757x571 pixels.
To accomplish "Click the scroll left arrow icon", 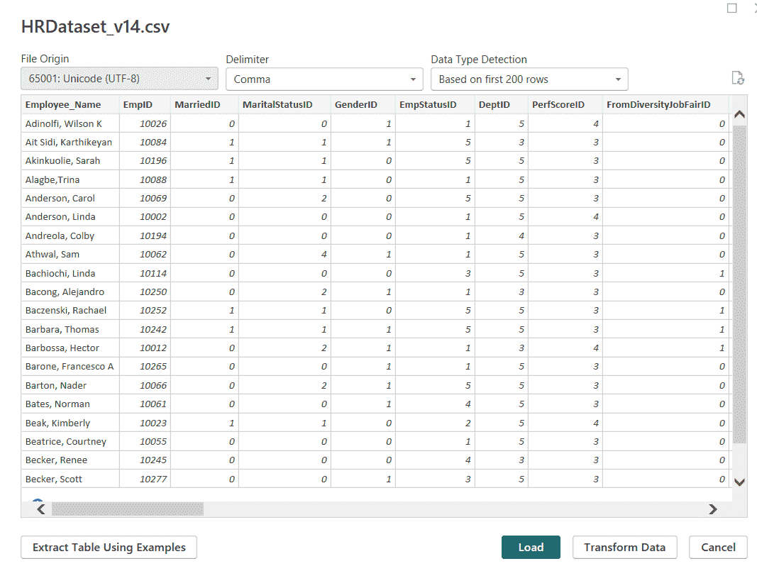I will [41, 509].
